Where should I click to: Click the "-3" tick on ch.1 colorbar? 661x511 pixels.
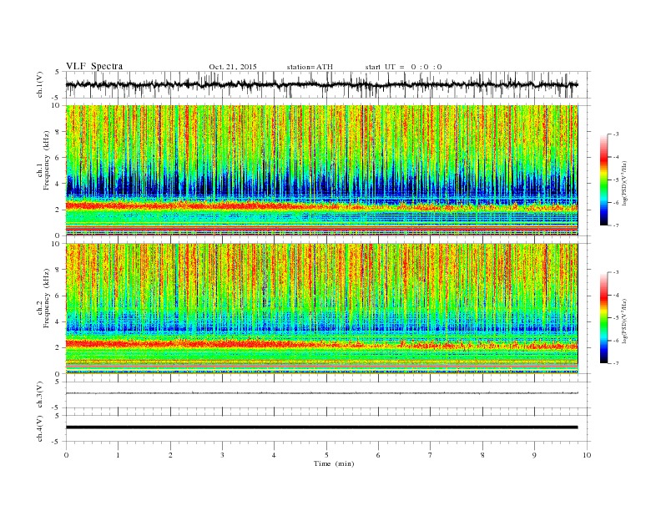point(616,134)
